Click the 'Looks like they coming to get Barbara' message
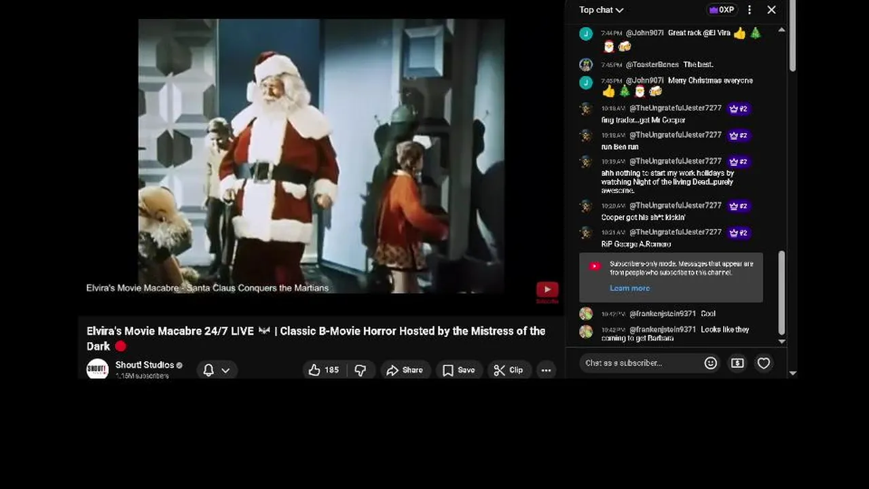869x489 pixels. pos(675,333)
